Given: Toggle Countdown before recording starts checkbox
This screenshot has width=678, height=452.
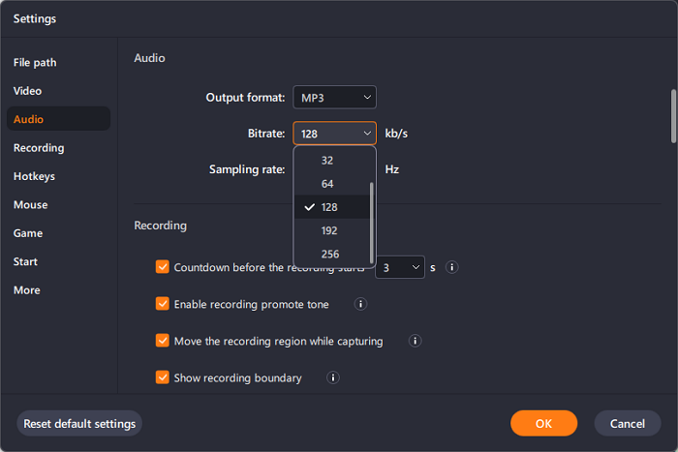Looking at the screenshot, I should click(162, 267).
